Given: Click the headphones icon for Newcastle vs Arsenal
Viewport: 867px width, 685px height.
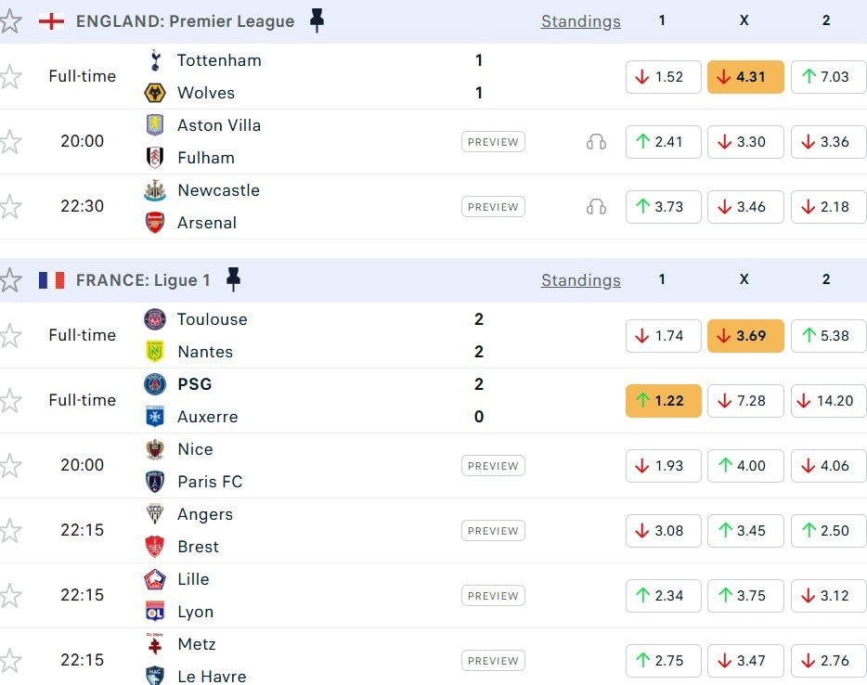Looking at the screenshot, I should 596,207.
